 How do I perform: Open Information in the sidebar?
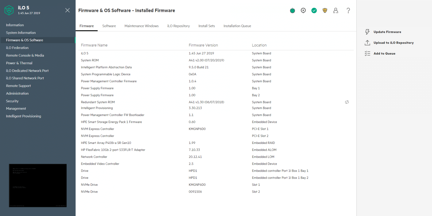15,25
